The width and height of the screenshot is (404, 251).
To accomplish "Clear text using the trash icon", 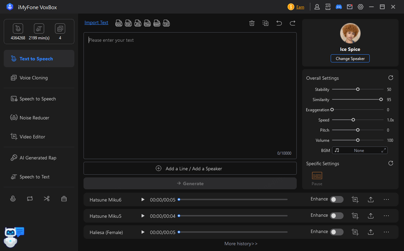I will tap(252, 23).
